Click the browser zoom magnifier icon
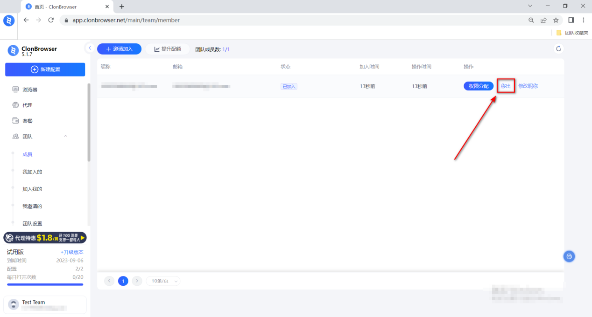The width and height of the screenshot is (592, 317). pyautogui.click(x=531, y=20)
